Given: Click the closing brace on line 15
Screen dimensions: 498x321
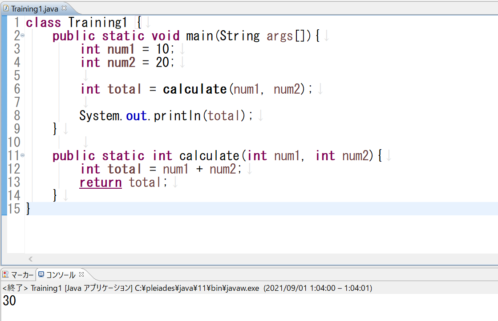Looking at the screenshot, I should point(28,209).
